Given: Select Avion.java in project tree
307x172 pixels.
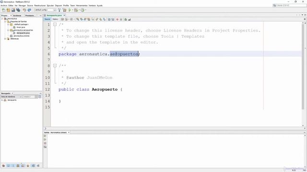Looking at the screenshot, I should [21, 27].
